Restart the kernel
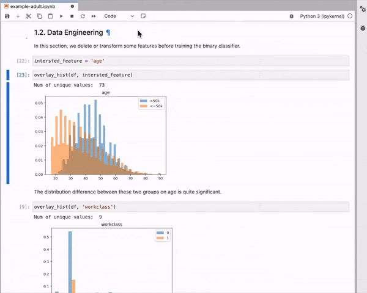Image resolution: width=367 pixels, height=293 pixels. point(83,16)
